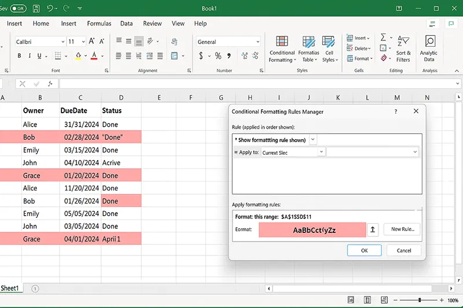Add a new sheet with plus icon

click(x=35, y=288)
